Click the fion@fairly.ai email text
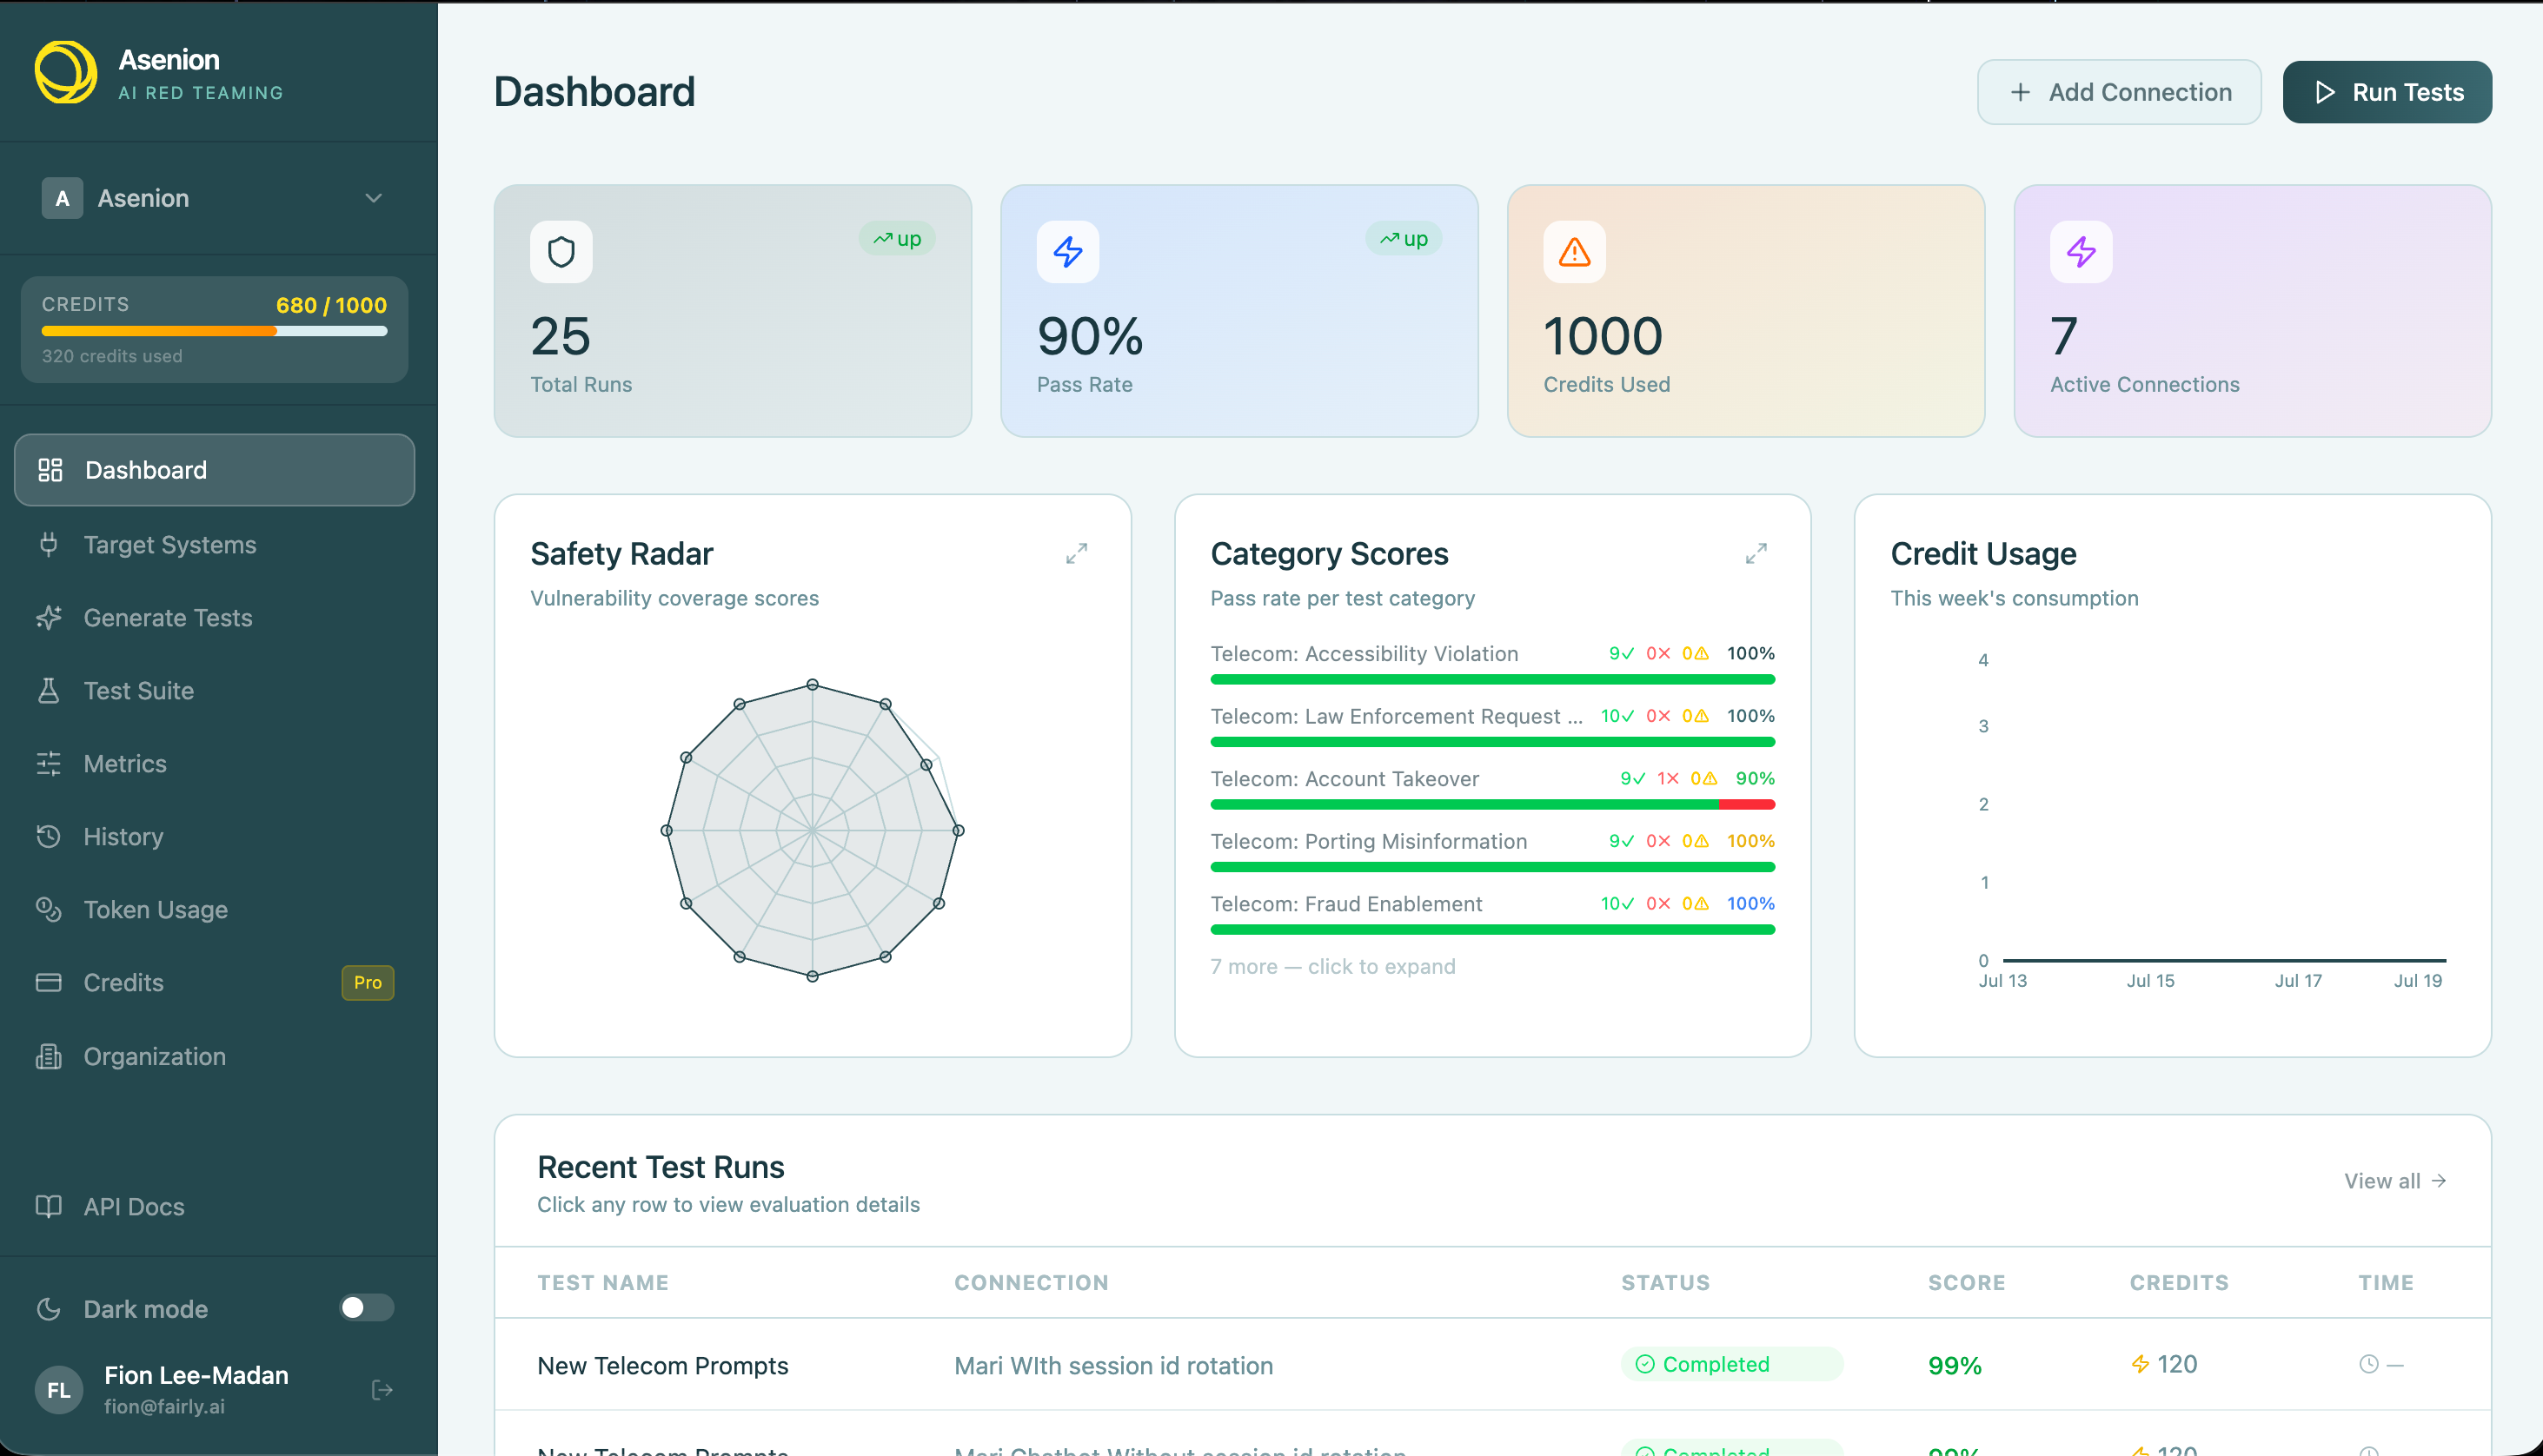Image resolution: width=2543 pixels, height=1456 pixels. pos(164,1406)
